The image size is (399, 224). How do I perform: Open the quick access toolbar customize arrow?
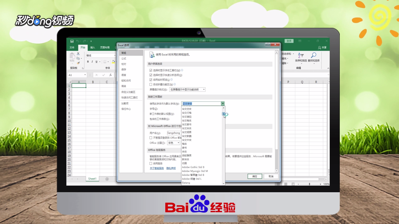pyautogui.click(x=91, y=41)
